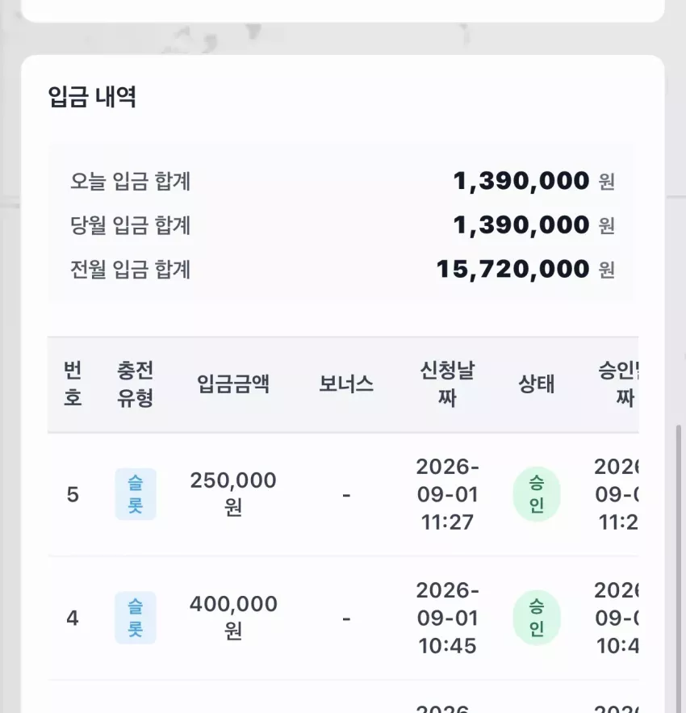This screenshot has height=713, width=686.
Task: Click the 오늘 입금 합계 amount 1,390,000
Action: pos(521,181)
